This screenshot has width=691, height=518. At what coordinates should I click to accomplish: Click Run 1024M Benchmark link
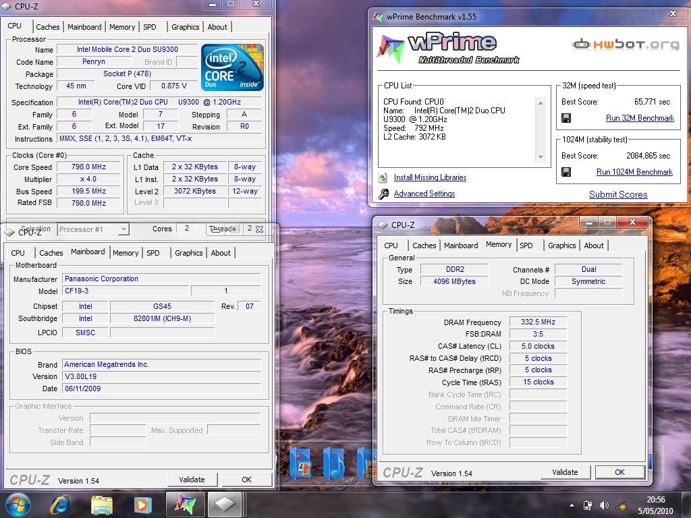pyautogui.click(x=634, y=172)
